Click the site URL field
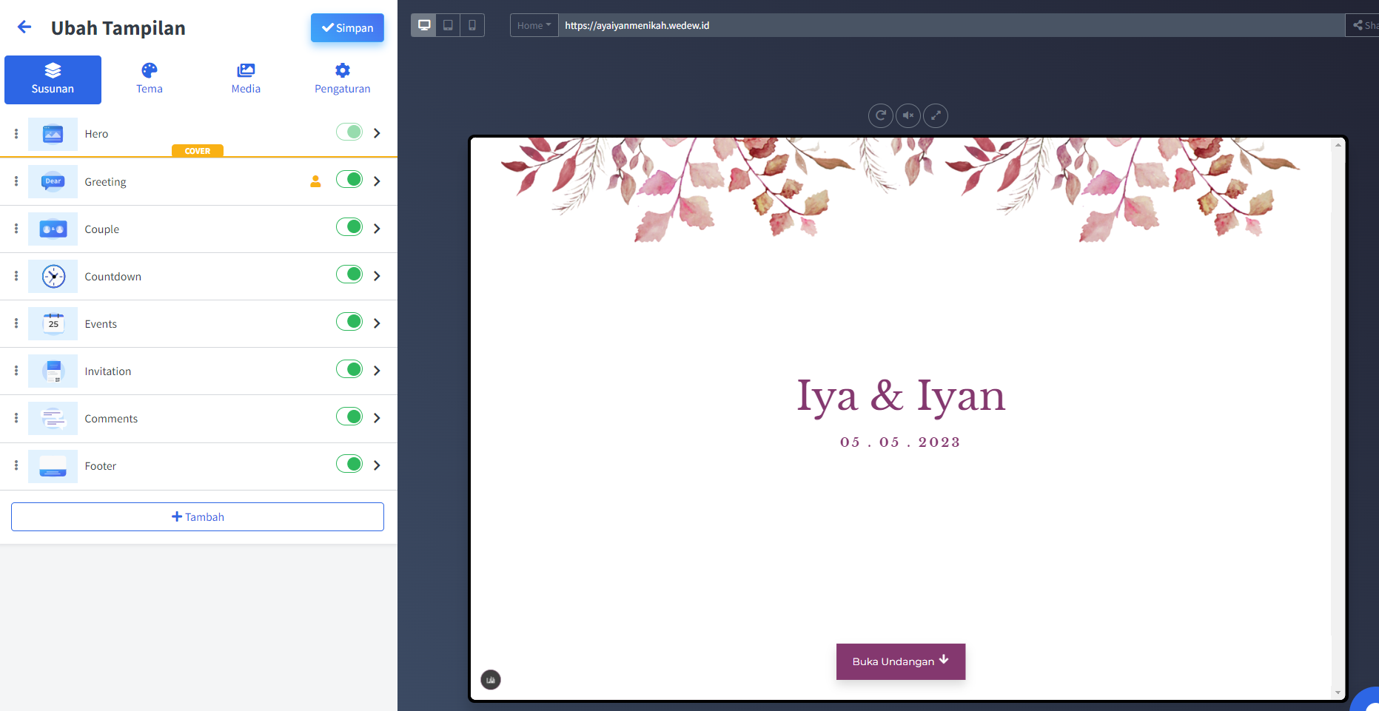Screen dimensions: 1379x711 click(951, 25)
